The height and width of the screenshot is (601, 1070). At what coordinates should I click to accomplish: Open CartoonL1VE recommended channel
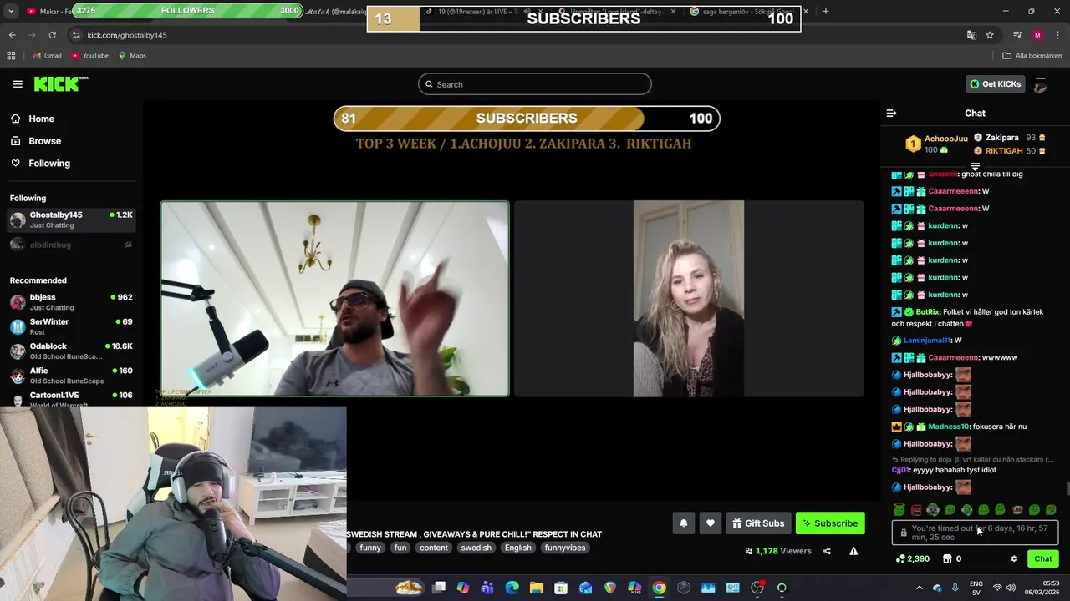coord(71,398)
